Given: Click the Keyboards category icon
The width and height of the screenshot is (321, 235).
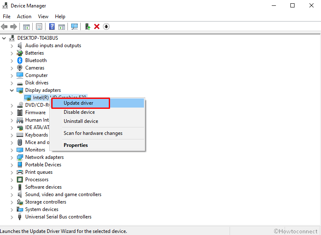Looking at the screenshot, I should coord(20,135).
